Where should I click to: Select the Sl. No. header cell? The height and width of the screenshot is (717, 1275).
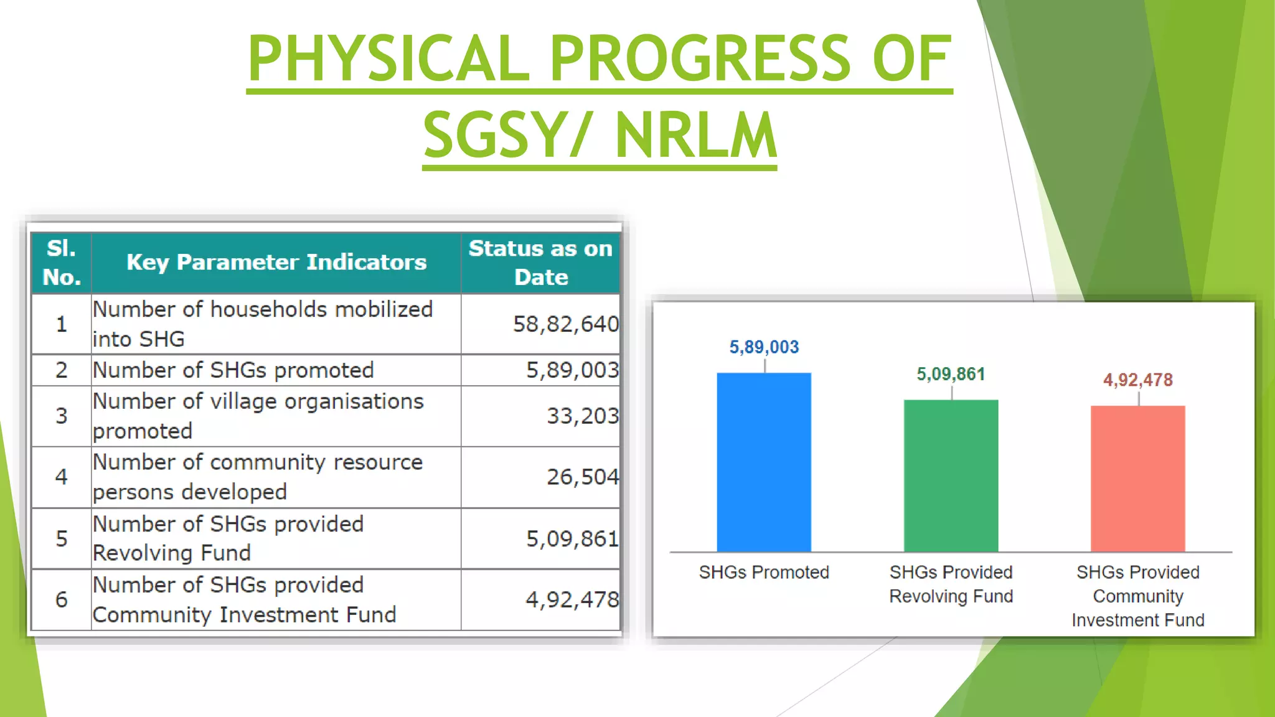(x=61, y=263)
